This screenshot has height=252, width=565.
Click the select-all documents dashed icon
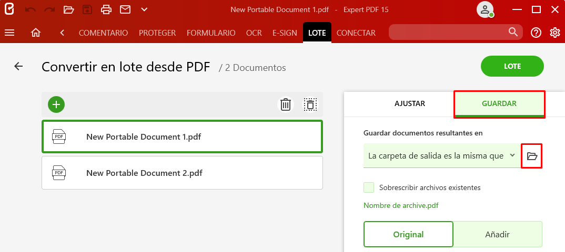pos(310,104)
